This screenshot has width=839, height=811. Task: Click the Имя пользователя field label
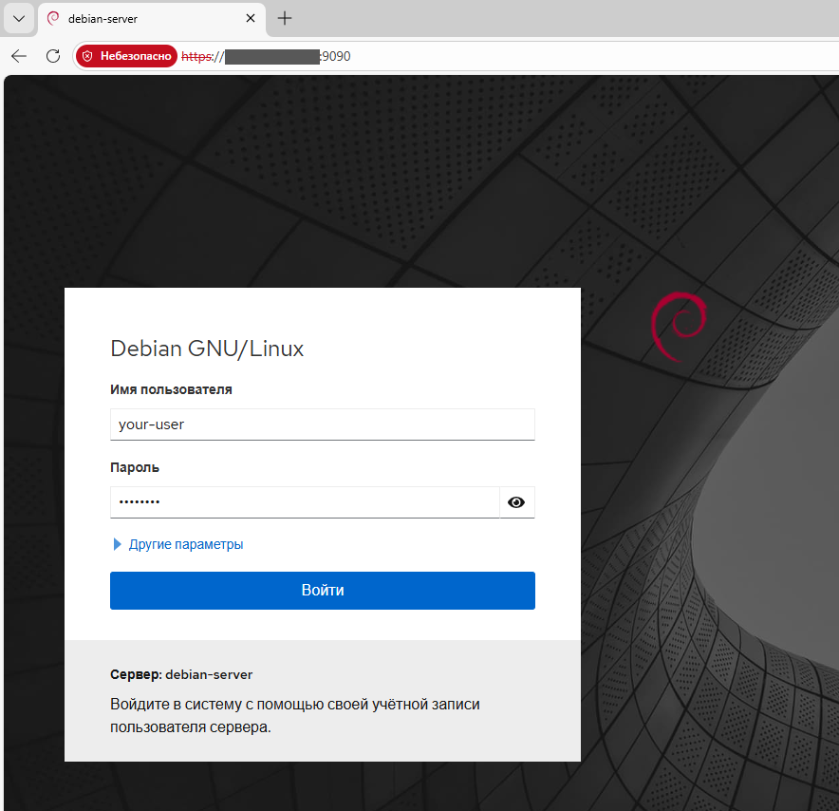click(x=171, y=389)
